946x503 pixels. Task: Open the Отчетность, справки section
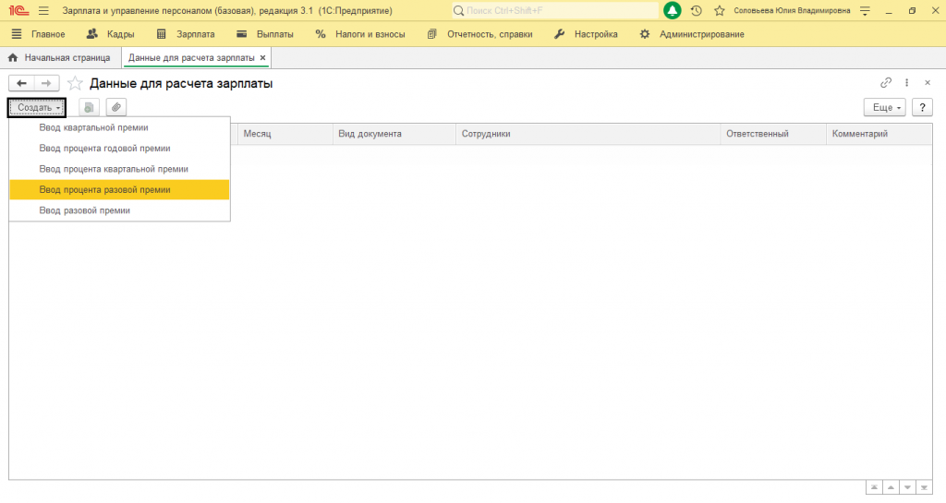(x=480, y=34)
